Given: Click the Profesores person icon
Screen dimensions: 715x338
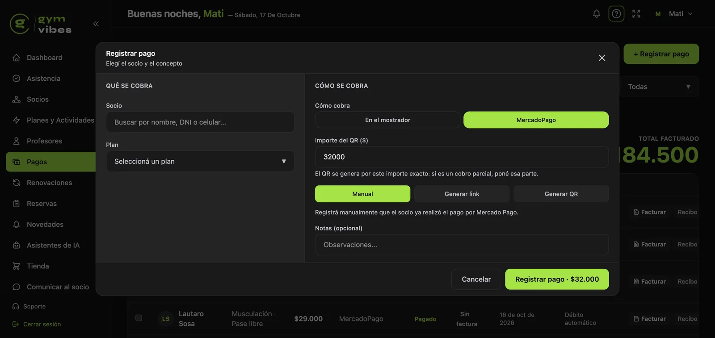Looking at the screenshot, I should (17, 141).
